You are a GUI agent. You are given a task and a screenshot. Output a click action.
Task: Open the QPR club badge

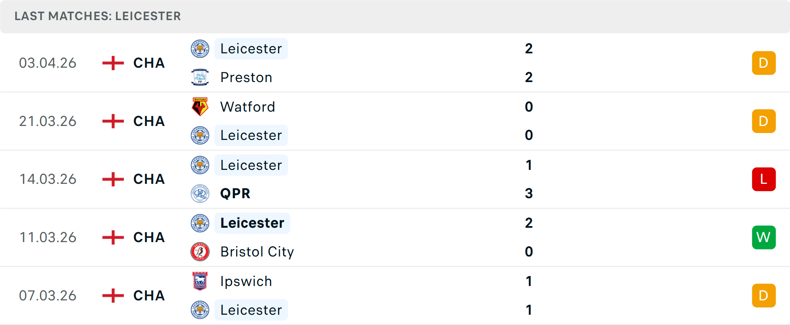pos(200,193)
